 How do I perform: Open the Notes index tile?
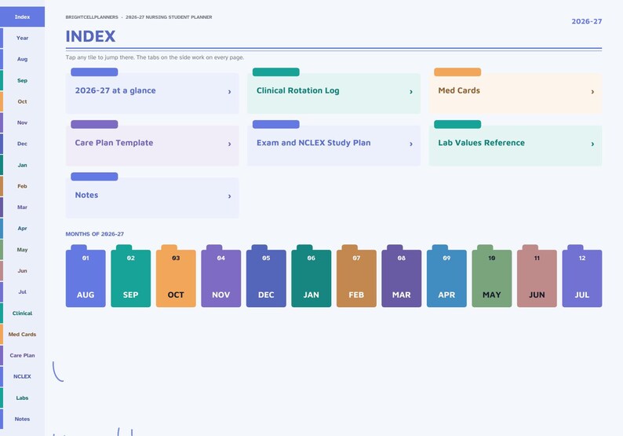[x=152, y=196]
